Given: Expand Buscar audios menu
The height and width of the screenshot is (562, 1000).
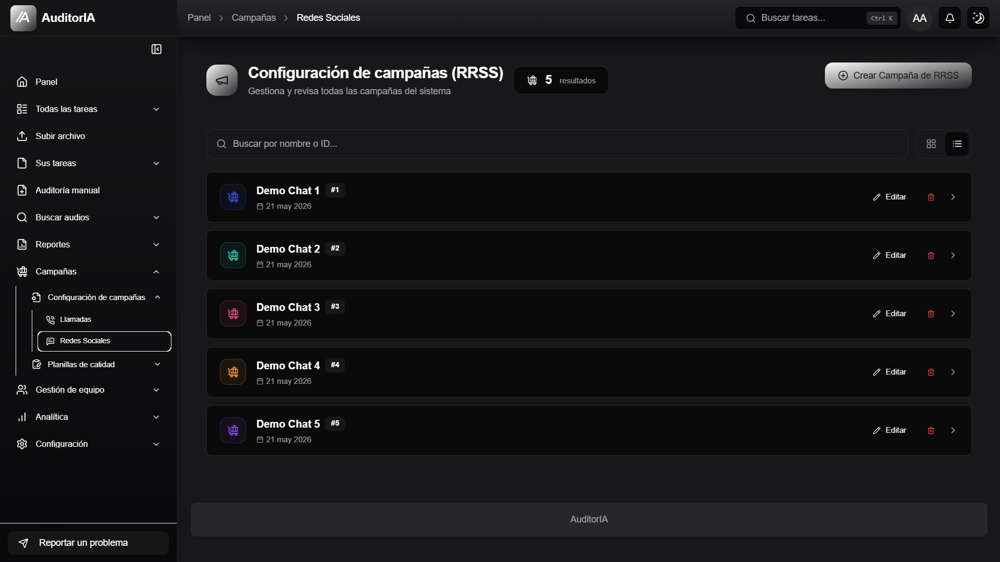Looking at the screenshot, I should 88,217.
